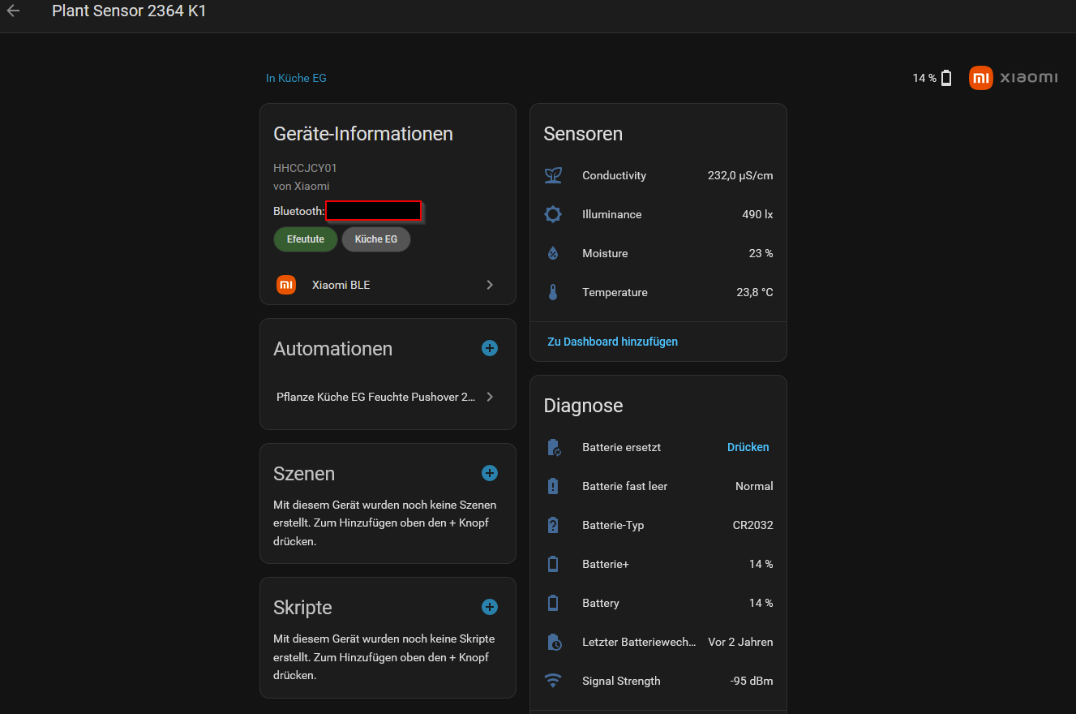
Task: Click the header battery level icon
Action: [x=946, y=78]
